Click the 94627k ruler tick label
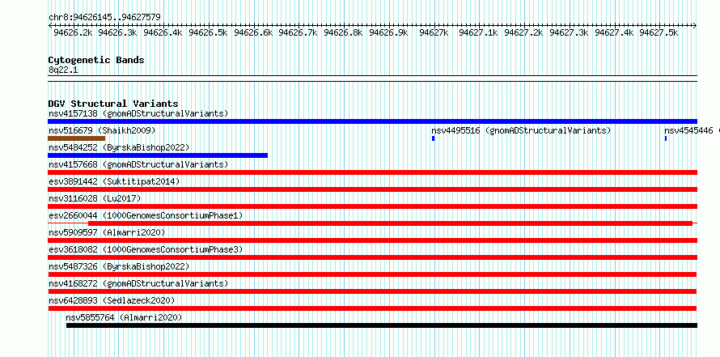720x357 pixels. coord(434,32)
